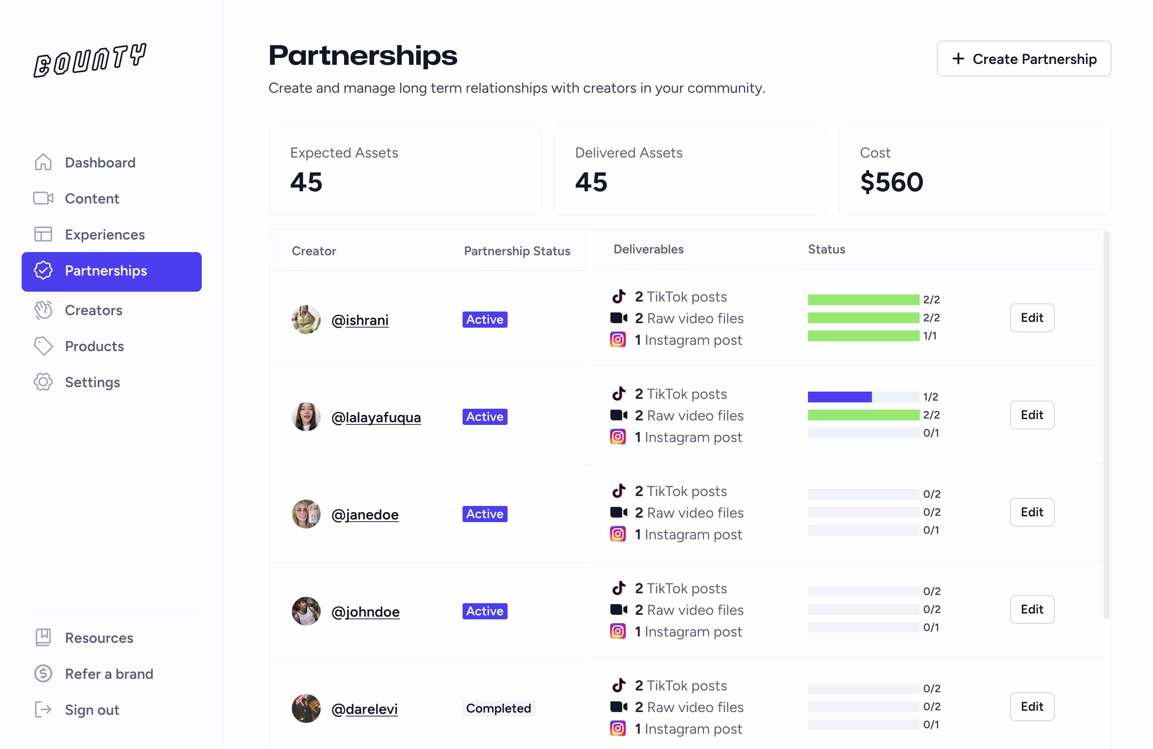1153x749 pixels.
Task: Open the Partnerships menu item
Action: [x=111, y=271]
